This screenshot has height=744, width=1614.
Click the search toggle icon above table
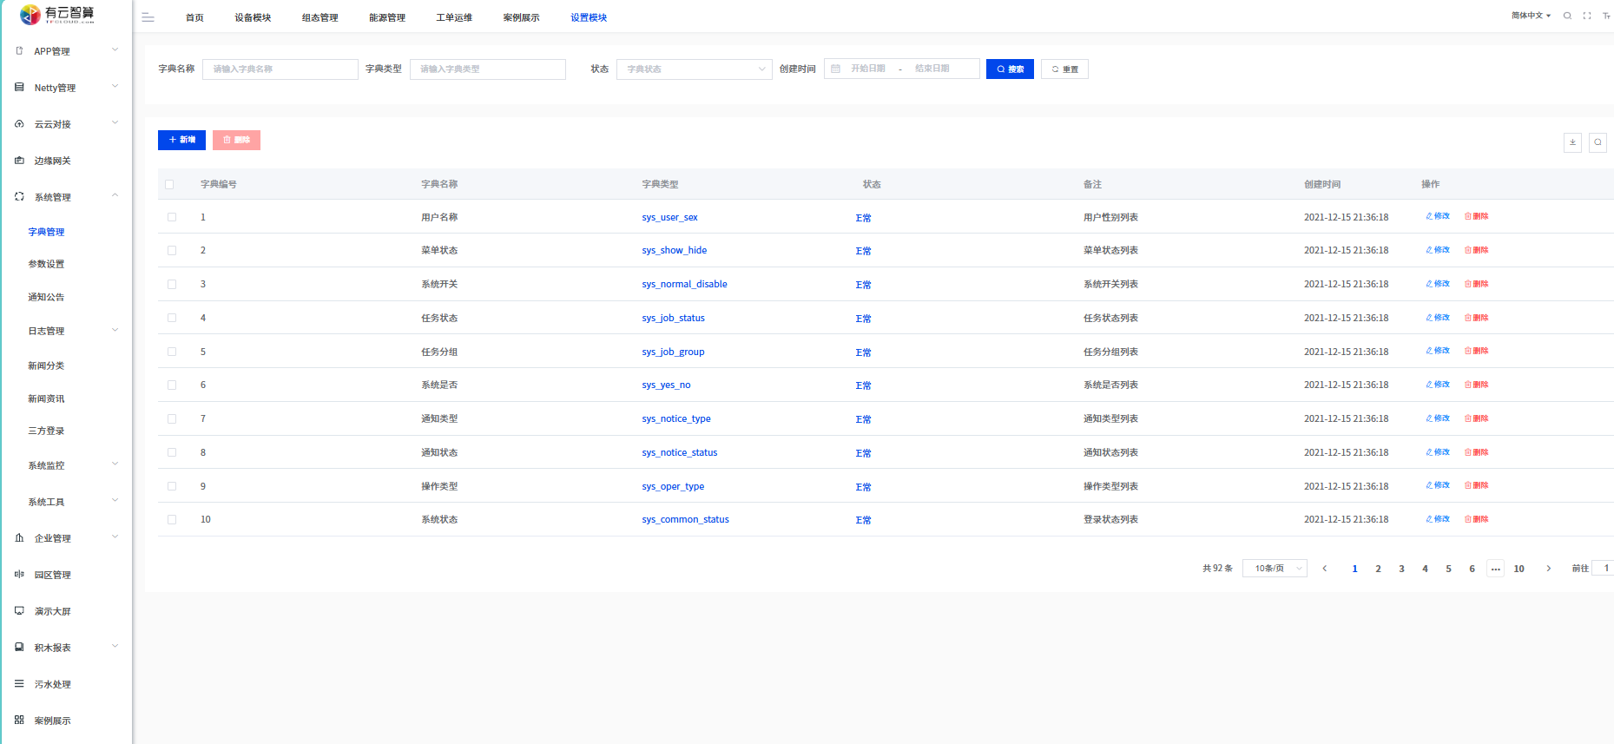(1598, 142)
